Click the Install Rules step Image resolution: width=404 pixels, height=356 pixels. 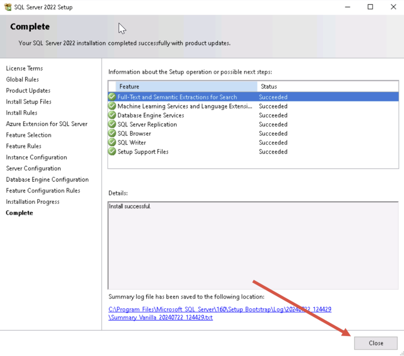tap(22, 113)
